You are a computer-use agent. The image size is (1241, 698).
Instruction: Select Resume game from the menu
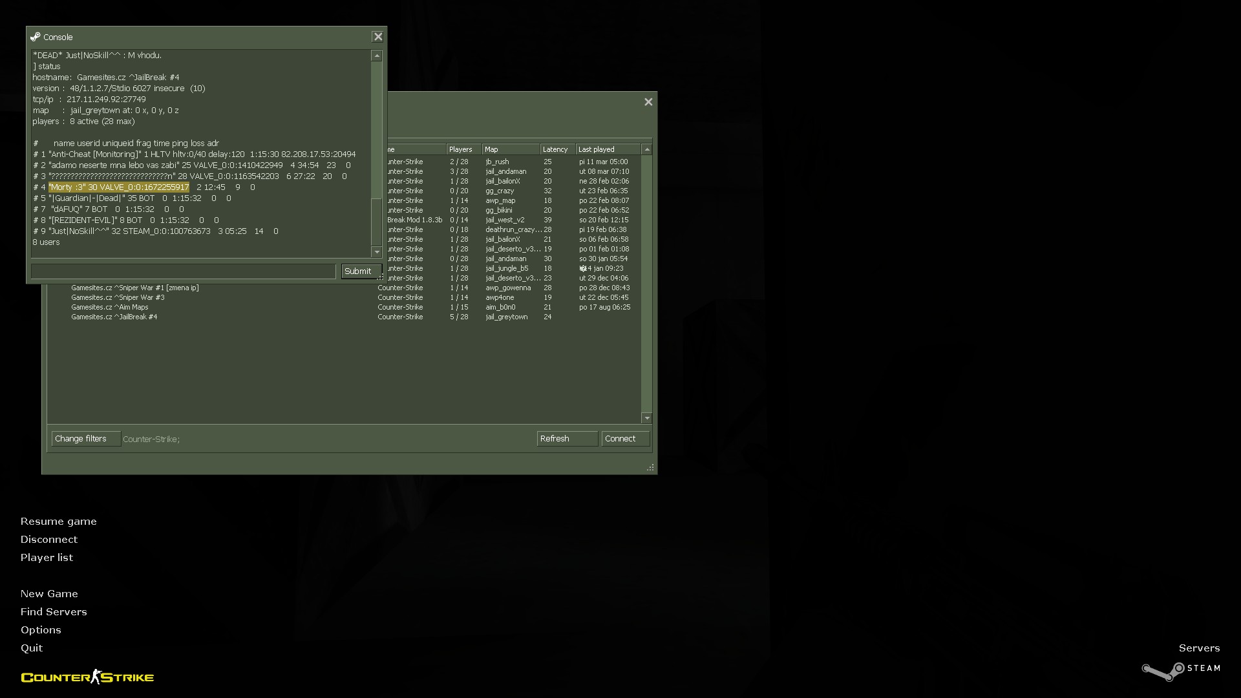(x=58, y=522)
